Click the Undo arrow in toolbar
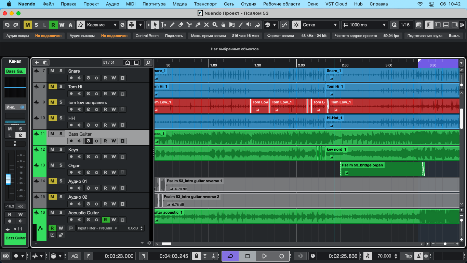This screenshot has height=263, width=467. [7, 25]
